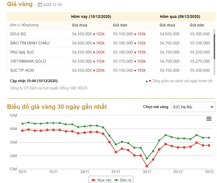This screenshot has width=217, height=183.
Task: Click Phú Qúy SJC yesterday's sell price 55,250,000
Action: [200, 52]
